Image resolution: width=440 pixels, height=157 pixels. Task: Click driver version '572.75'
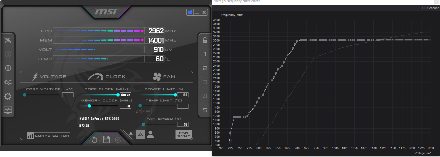(x=84, y=126)
